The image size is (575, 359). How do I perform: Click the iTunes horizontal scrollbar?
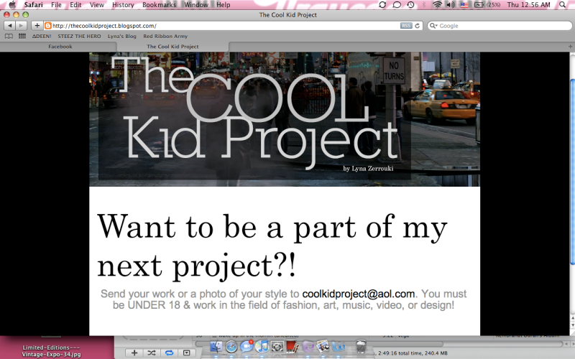319,344
